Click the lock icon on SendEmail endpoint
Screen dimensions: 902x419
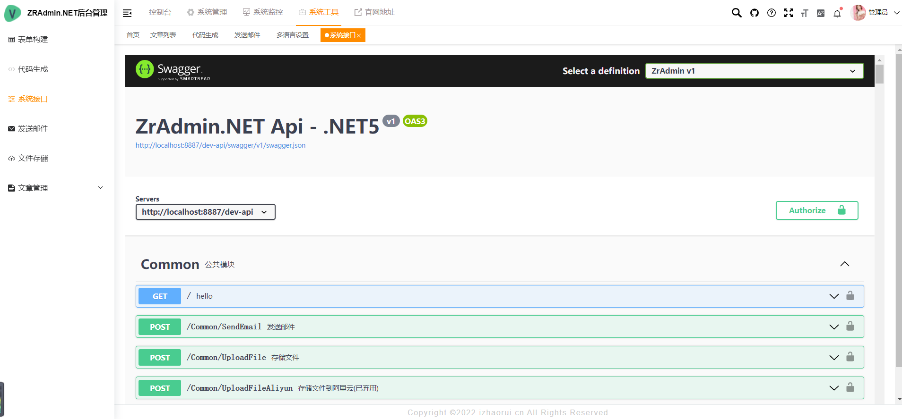click(850, 327)
